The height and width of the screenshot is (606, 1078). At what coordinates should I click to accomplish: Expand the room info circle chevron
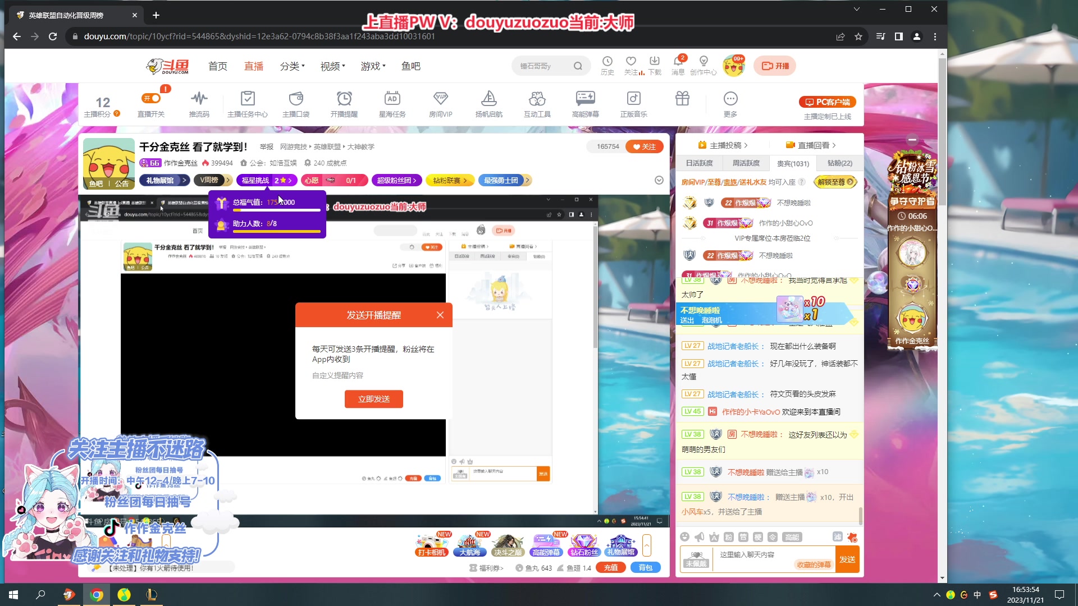click(659, 180)
